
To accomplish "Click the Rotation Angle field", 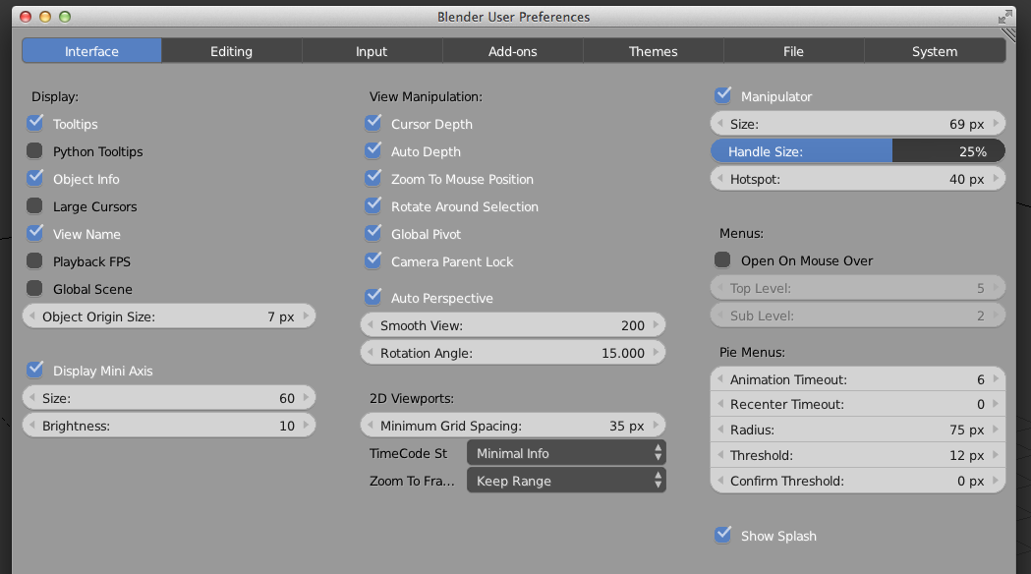I will tap(513, 353).
